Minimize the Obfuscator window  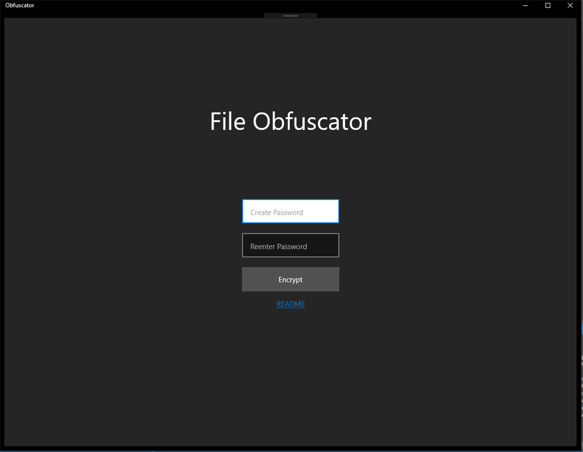(x=525, y=5)
